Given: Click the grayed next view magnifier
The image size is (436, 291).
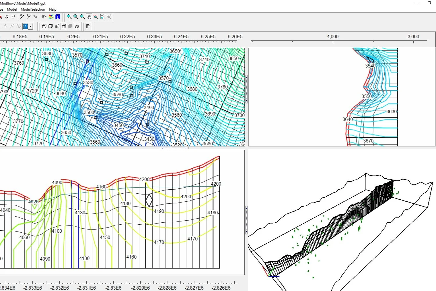Looking at the screenshot, I should click(109, 17).
